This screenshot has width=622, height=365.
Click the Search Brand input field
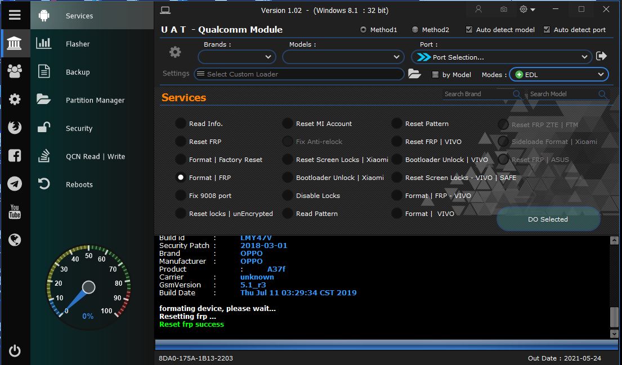(x=477, y=94)
